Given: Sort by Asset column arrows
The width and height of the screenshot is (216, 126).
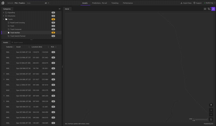Looking at the screenshot, I should [x=29, y=47].
